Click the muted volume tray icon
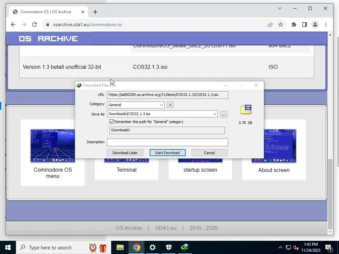339x254 pixels. tap(296, 247)
